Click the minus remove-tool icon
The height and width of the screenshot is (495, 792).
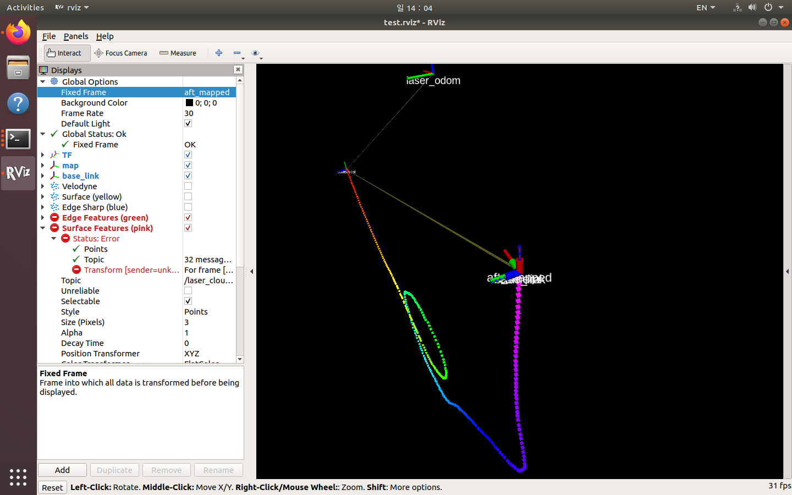pos(237,53)
